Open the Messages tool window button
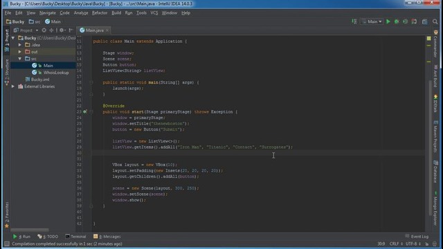Viewport: 443px width, 249px height. [107, 237]
